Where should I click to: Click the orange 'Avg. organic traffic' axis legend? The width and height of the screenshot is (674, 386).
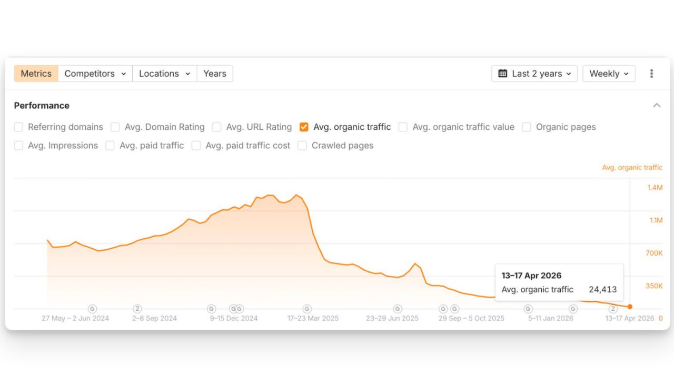pyautogui.click(x=632, y=167)
